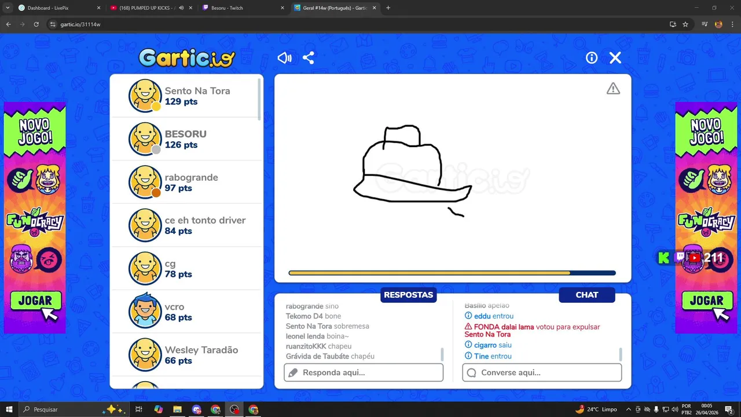Click the player list scrollbar
741x417 pixels.
coord(259,98)
